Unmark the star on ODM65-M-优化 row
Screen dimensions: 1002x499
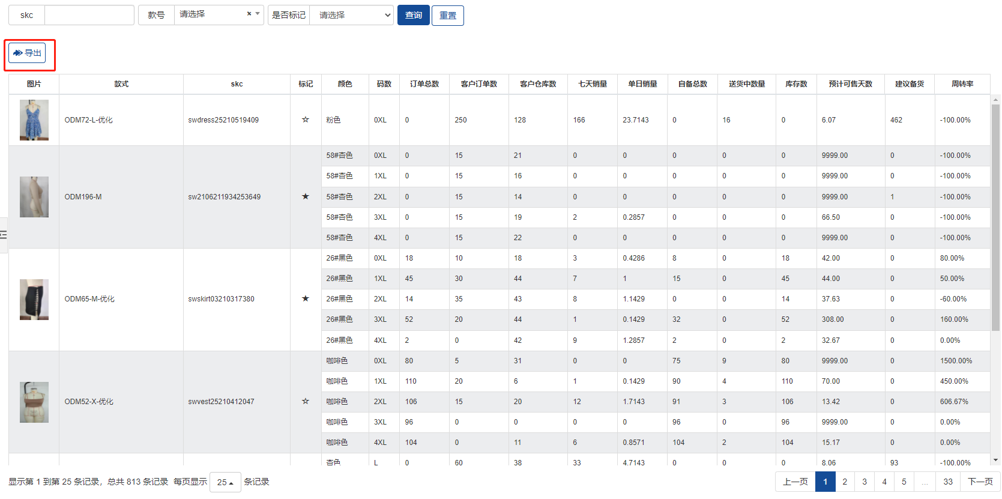306,298
